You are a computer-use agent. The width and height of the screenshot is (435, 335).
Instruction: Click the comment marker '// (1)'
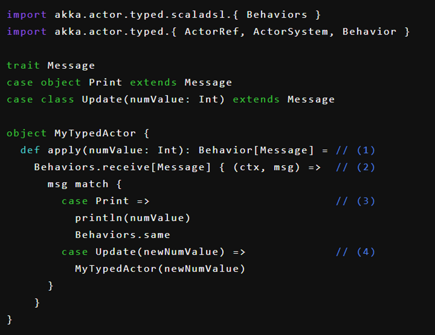[x=355, y=150]
